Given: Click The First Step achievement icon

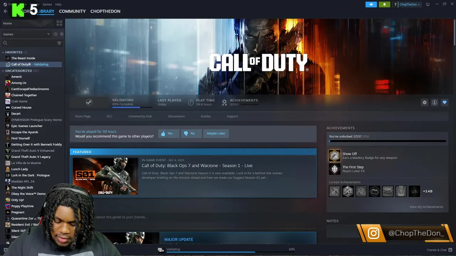Looking at the screenshot, I should 334,169.
